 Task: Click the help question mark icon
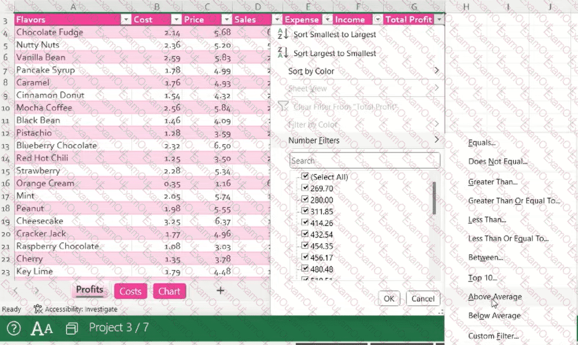click(x=14, y=328)
